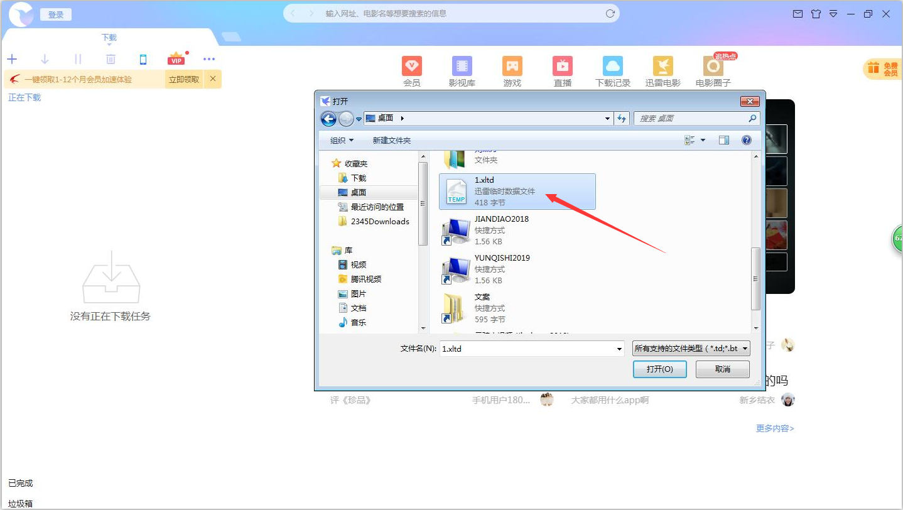This screenshot has width=903, height=510.
Task: Select the 1.xltd file
Action: pyautogui.click(x=517, y=192)
